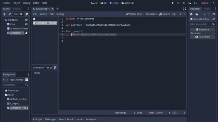Open Online Docs link
Viewport: 218px width, 122px height.
(134, 14)
